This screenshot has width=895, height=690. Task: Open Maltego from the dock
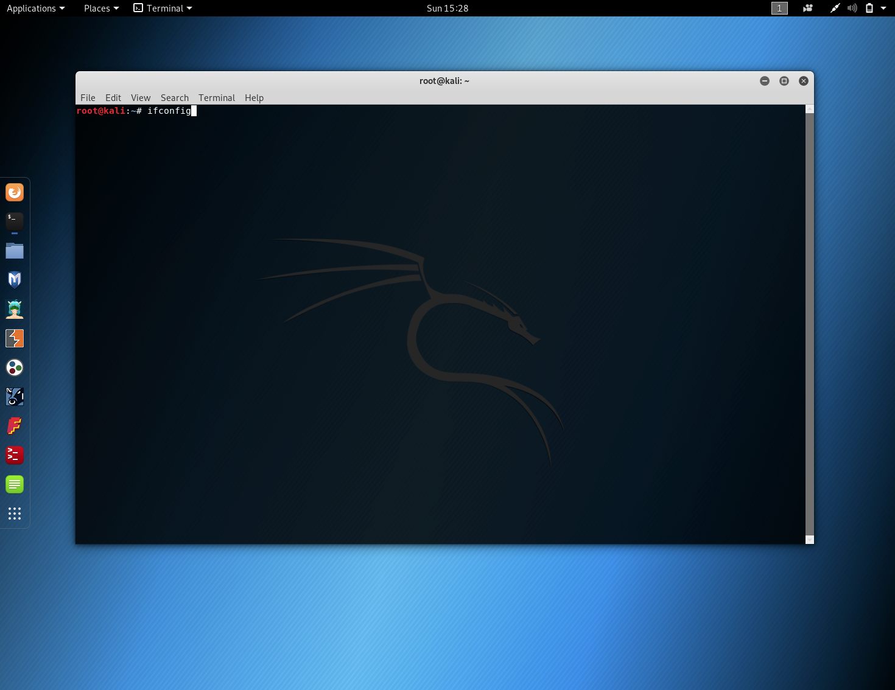(15, 368)
